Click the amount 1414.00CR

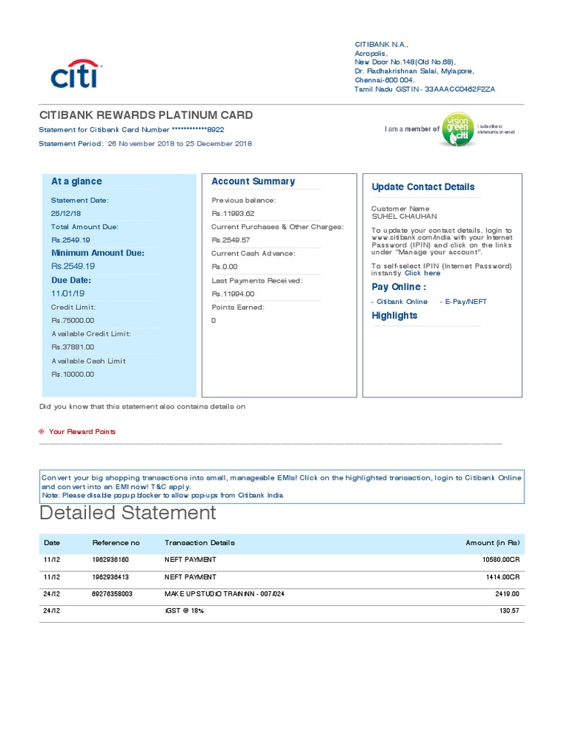[502, 577]
